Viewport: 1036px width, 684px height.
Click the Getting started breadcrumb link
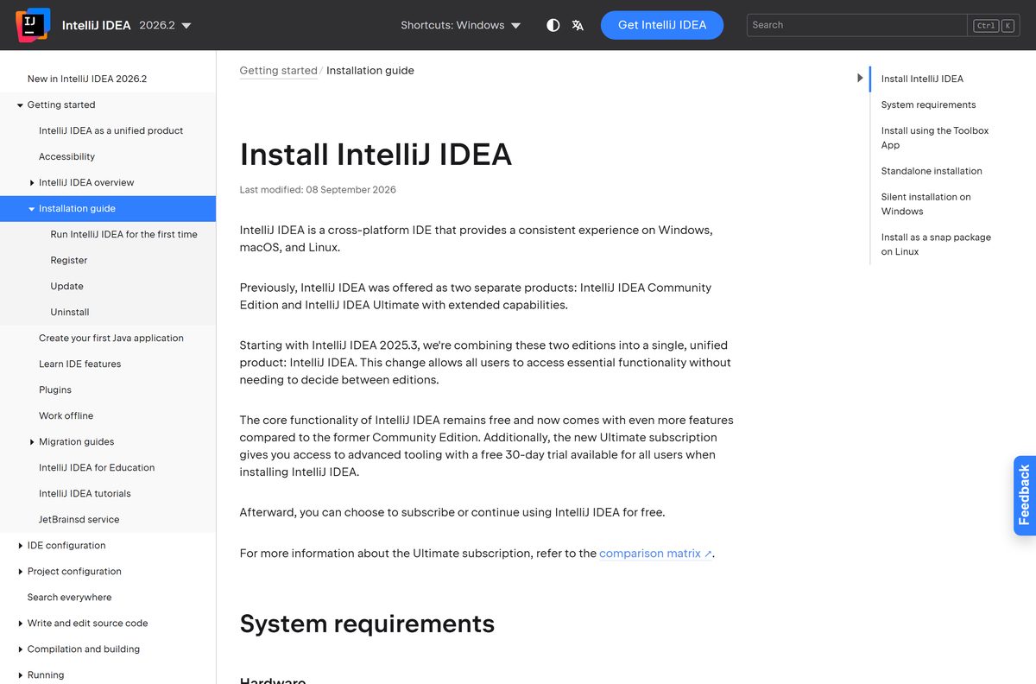click(278, 71)
